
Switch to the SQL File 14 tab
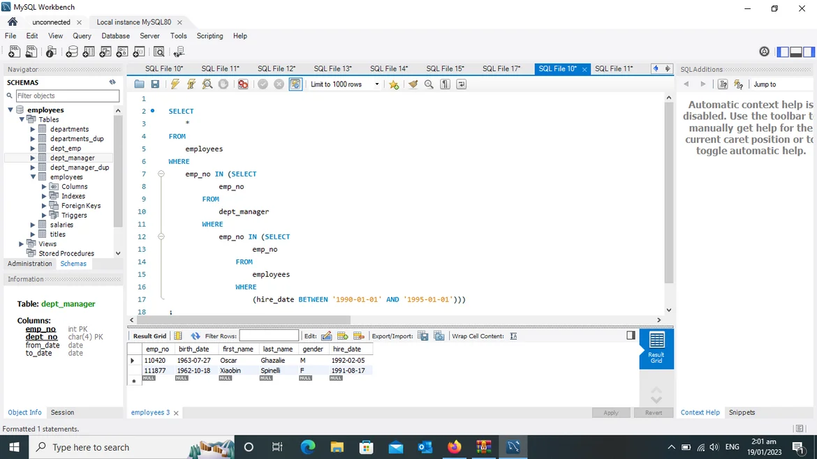(388, 68)
